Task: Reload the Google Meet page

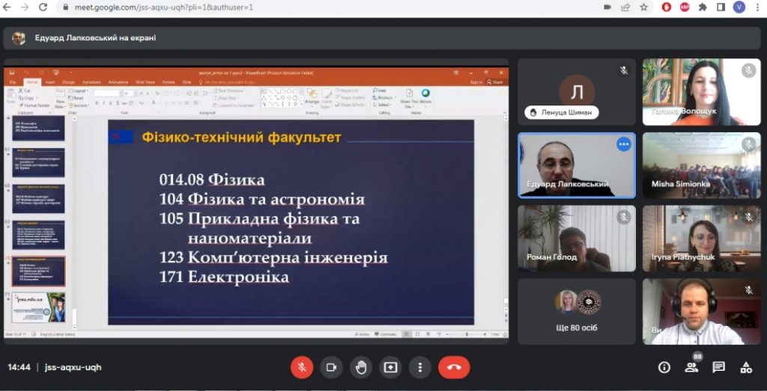Action: click(x=43, y=7)
